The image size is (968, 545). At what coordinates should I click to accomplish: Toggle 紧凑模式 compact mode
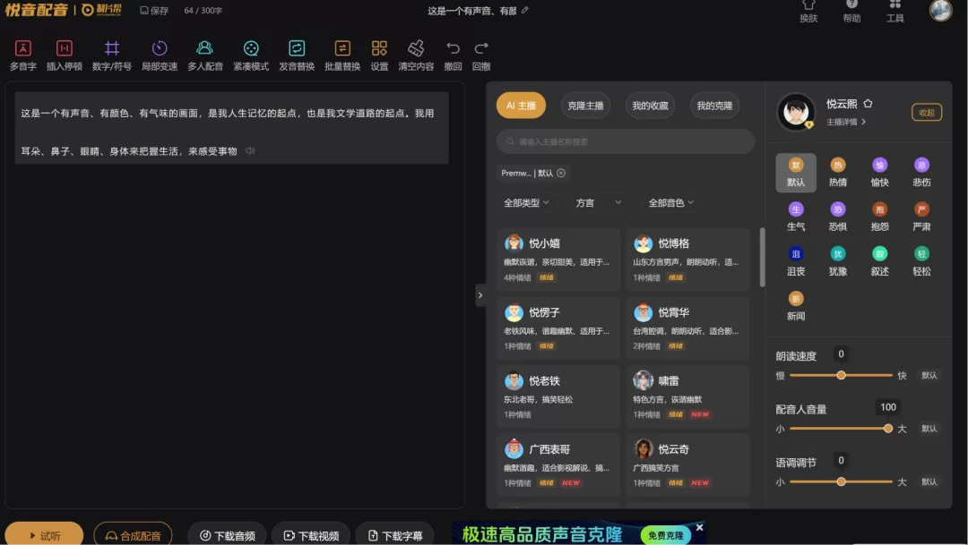[x=251, y=55]
